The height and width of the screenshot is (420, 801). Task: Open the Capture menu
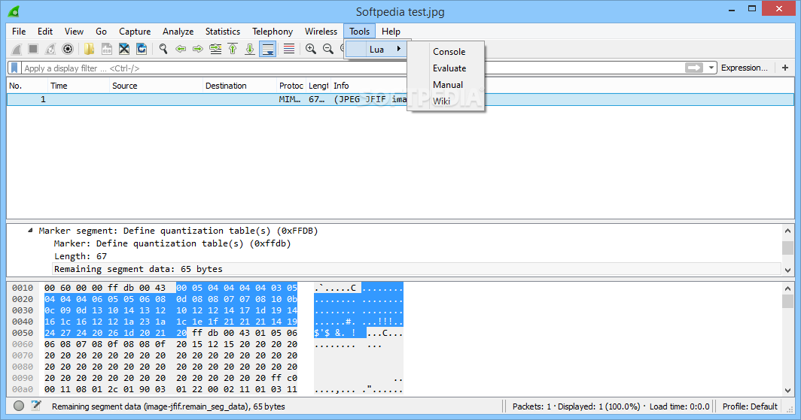point(135,32)
